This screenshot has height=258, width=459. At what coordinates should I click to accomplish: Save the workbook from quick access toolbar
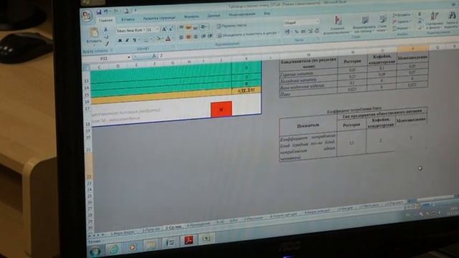(x=99, y=12)
